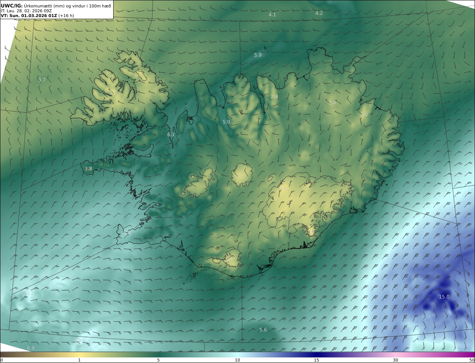Click the 10.4 precipitation value
The image size is (475, 363).
pos(80,340)
